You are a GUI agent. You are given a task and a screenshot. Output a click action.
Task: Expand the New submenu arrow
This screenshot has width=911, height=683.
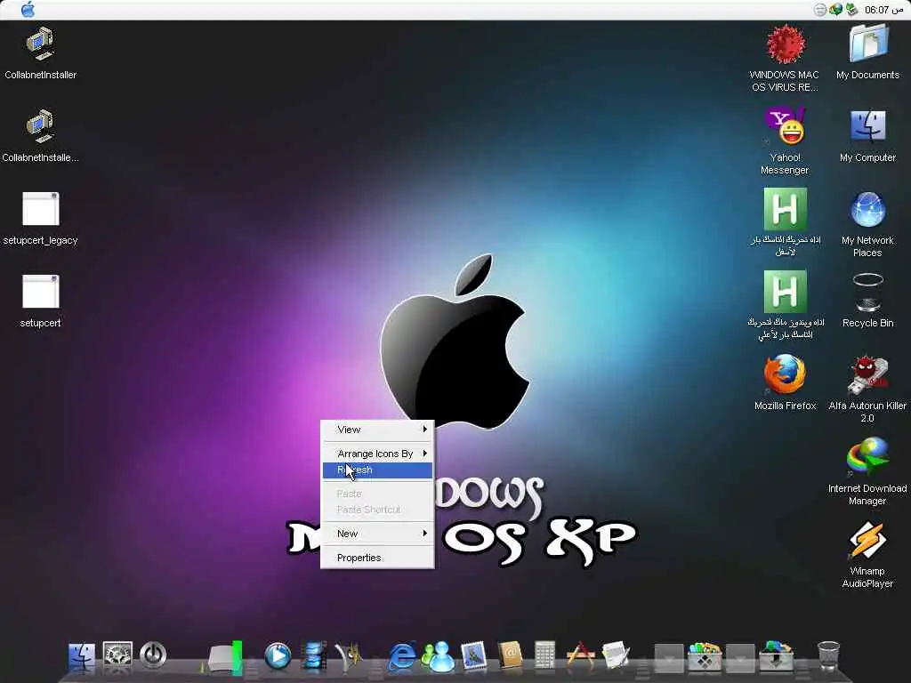(425, 534)
